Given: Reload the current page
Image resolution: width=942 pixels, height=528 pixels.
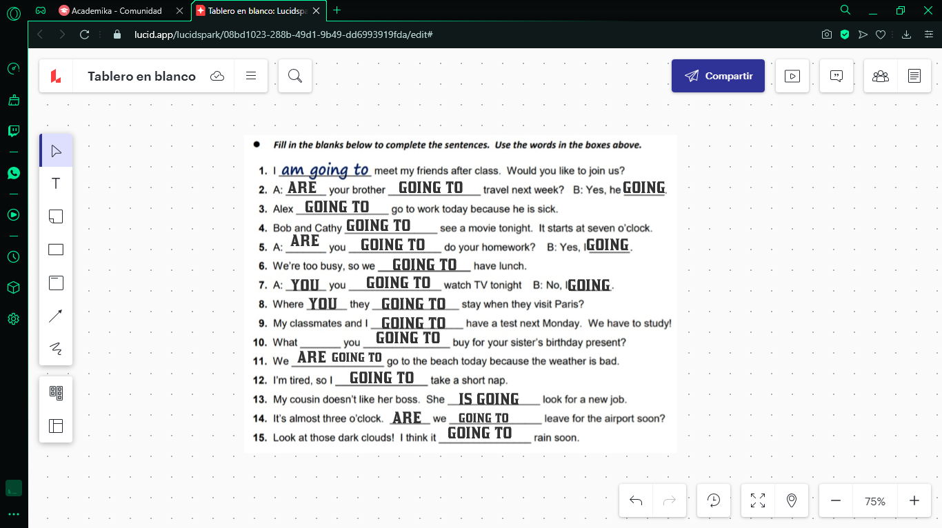Looking at the screenshot, I should [85, 34].
